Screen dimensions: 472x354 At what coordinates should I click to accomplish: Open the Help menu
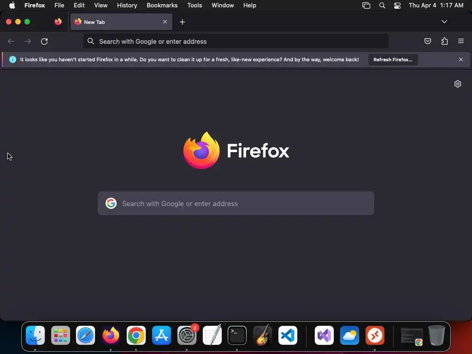[x=249, y=5]
